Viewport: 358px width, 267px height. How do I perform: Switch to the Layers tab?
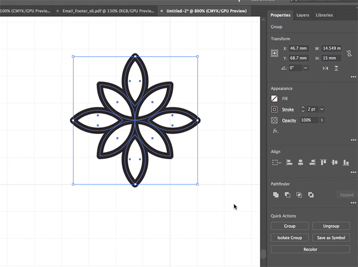tap(303, 15)
